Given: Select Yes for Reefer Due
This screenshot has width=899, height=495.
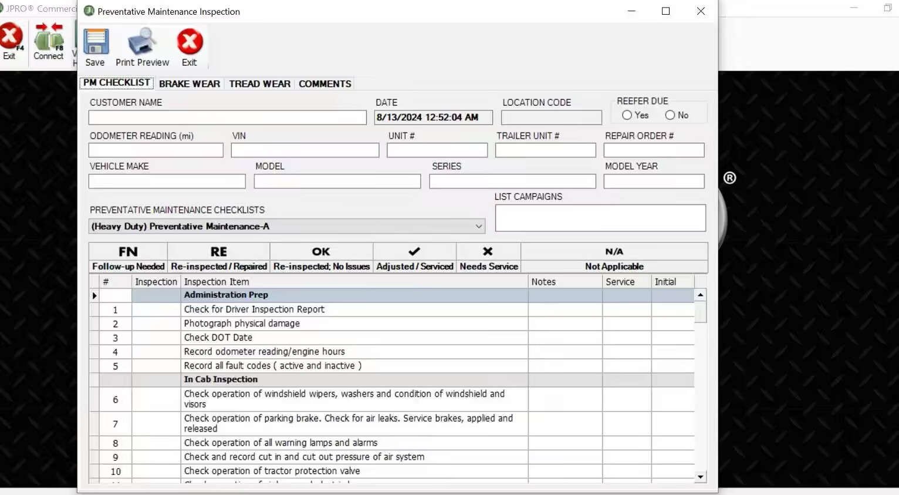Looking at the screenshot, I should [x=627, y=115].
